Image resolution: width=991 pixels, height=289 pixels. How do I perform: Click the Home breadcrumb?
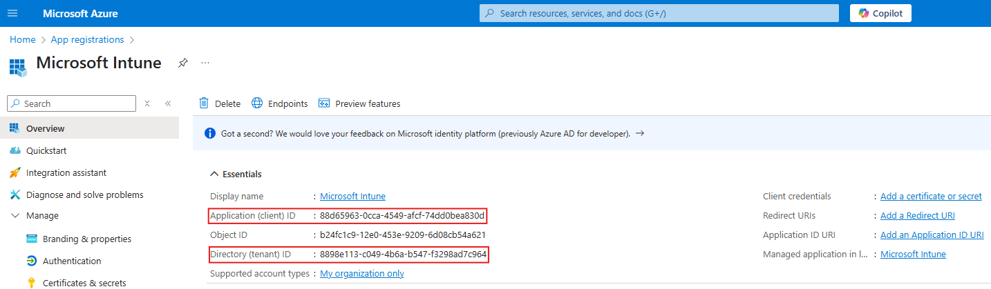click(x=23, y=39)
